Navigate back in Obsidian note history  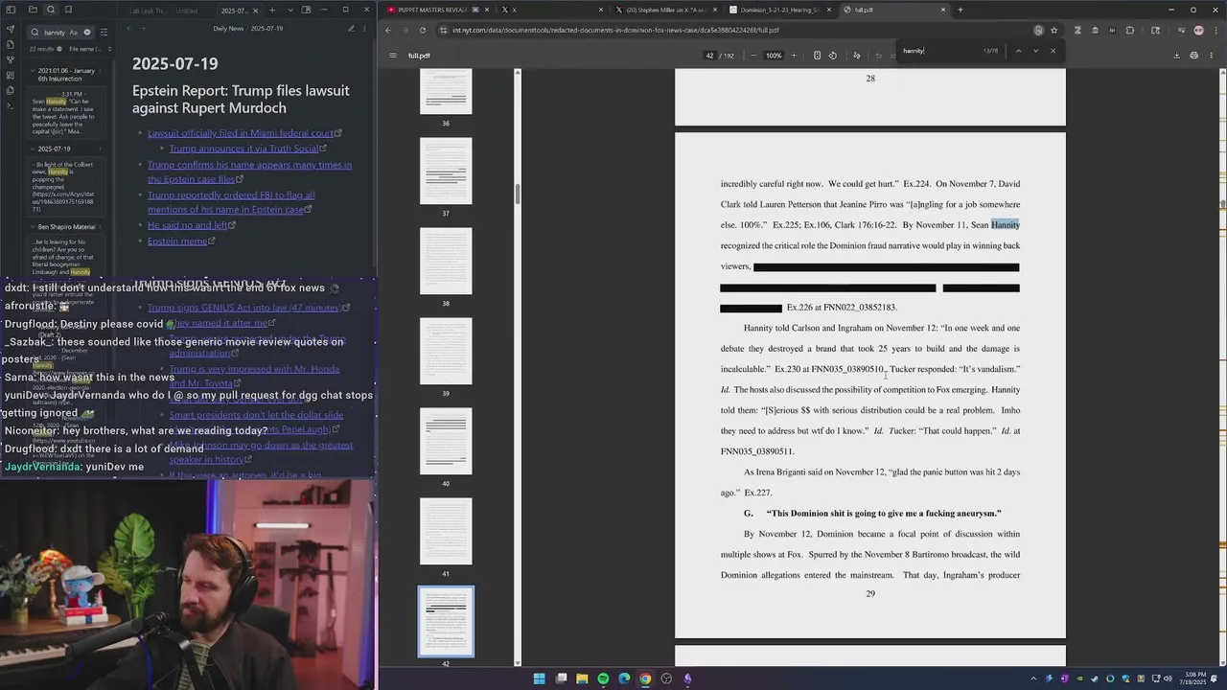point(129,29)
